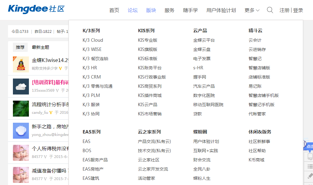
Task: Go to 首页 in the navigation
Action: pyautogui.click(x=114, y=10)
